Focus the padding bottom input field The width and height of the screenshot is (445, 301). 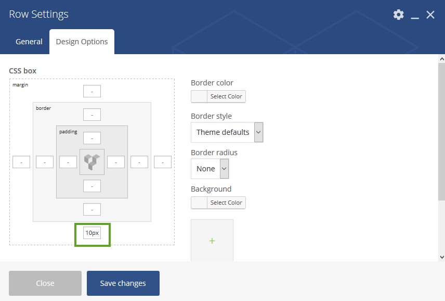[x=92, y=186]
